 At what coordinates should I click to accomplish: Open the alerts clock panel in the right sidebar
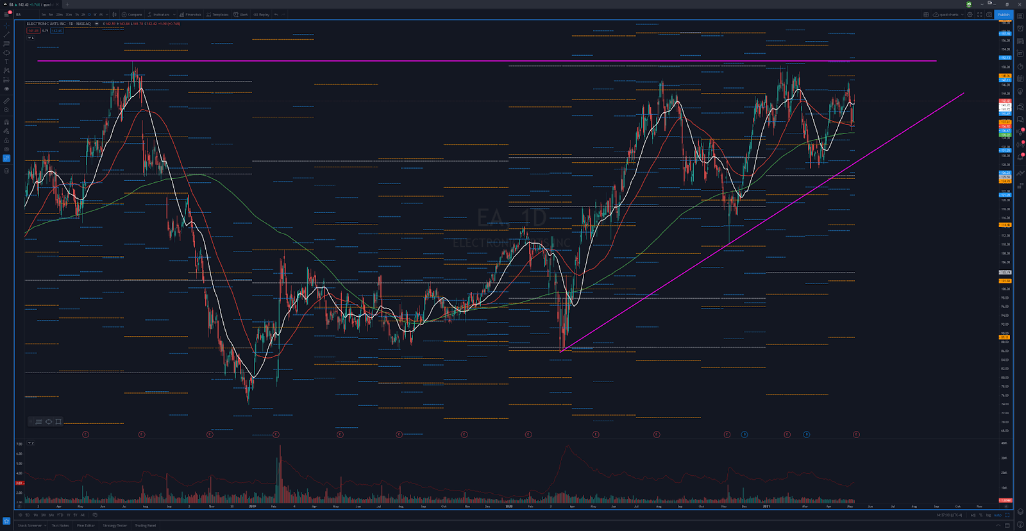pyautogui.click(x=1020, y=28)
